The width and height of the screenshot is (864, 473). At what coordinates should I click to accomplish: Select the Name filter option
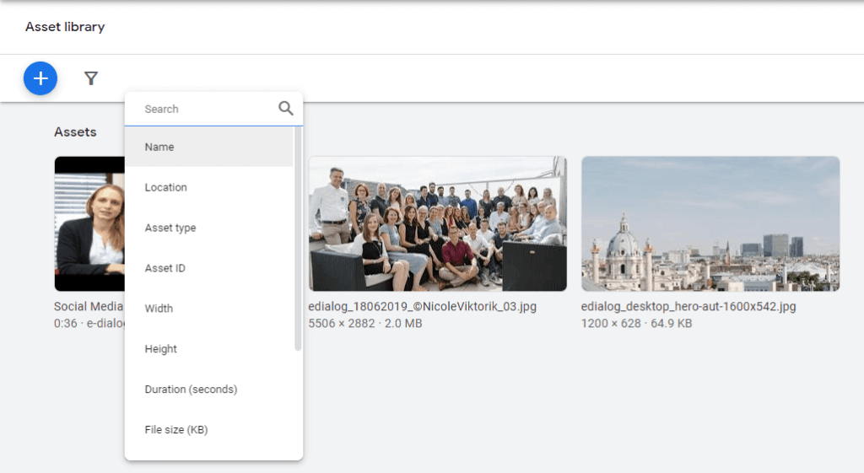[209, 147]
